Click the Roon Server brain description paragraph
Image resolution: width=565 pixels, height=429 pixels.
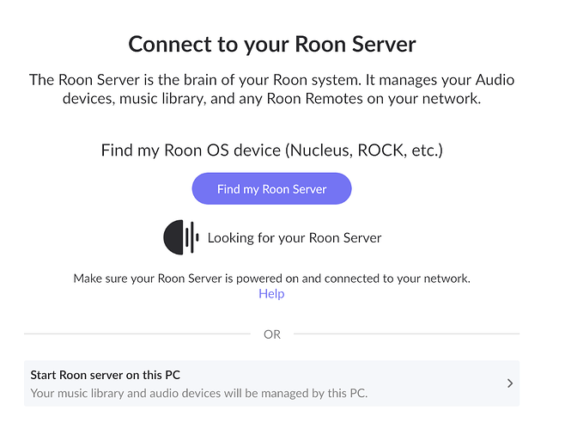point(271,89)
